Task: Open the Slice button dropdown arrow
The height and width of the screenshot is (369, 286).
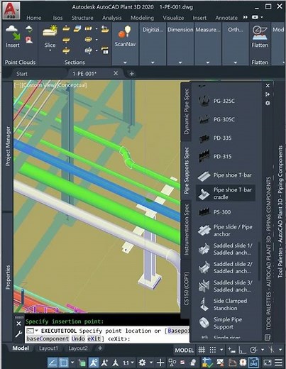Action: 50,50
